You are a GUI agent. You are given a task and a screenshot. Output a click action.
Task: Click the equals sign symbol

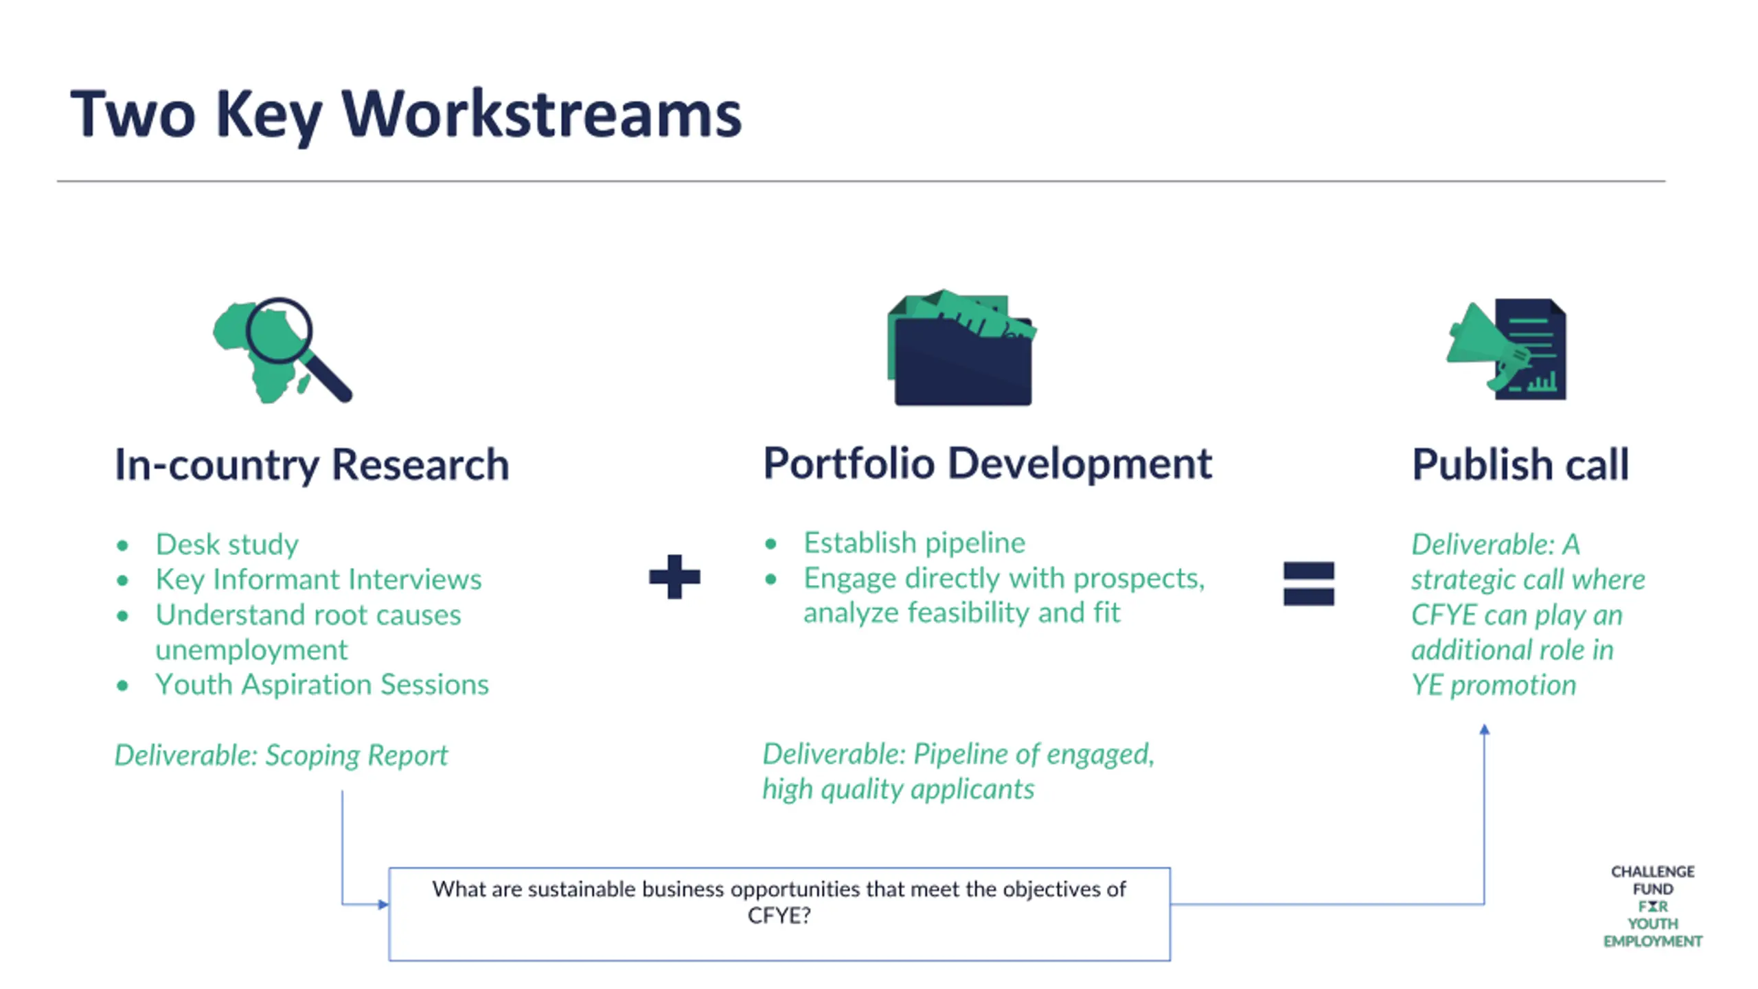[x=1308, y=584]
